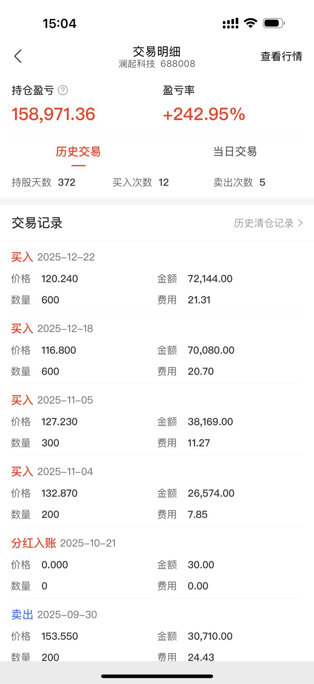The width and height of the screenshot is (314, 684).
Task: Tap the 盈亏率 +242.95% figure
Action: tap(204, 114)
